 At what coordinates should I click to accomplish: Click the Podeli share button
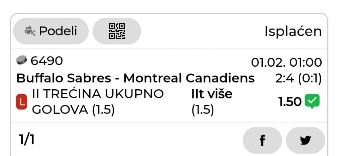[x=51, y=31]
